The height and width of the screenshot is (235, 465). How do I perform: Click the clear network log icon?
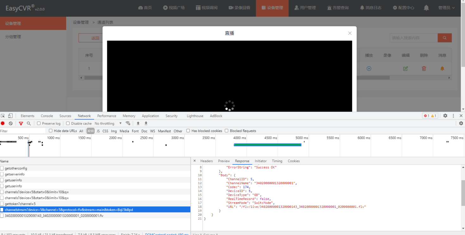click(x=10, y=124)
